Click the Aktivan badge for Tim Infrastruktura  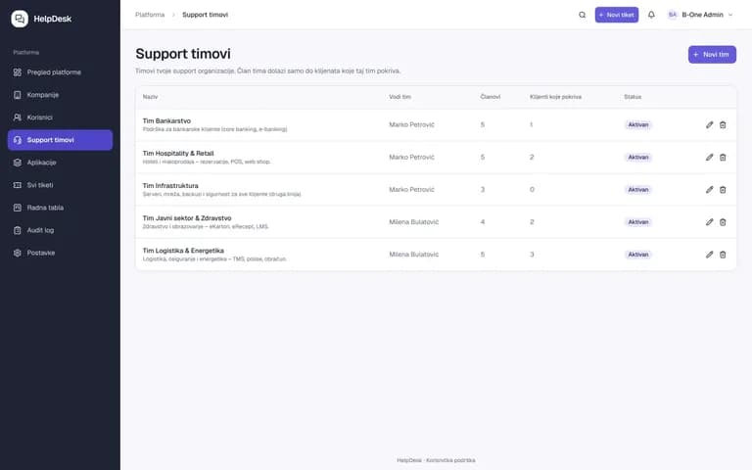point(637,189)
